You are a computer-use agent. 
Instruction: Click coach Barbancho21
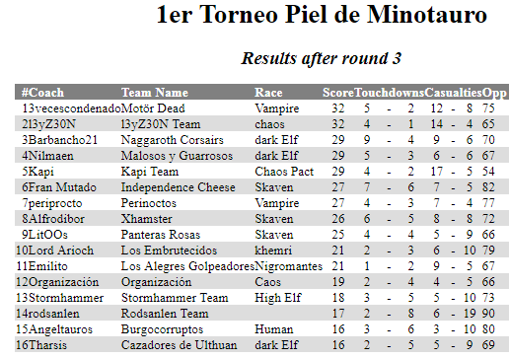(x=63, y=140)
